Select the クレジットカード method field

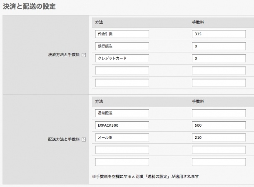point(122,58)
